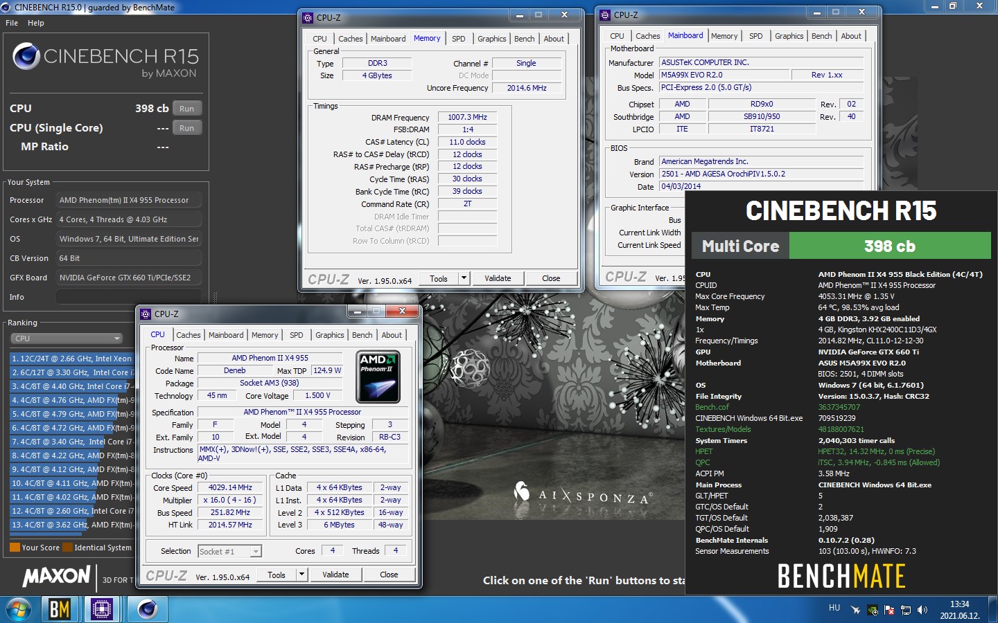998x623 pixels.
Task: Click the HPET system timer entry
Action: tap(703, 451)
